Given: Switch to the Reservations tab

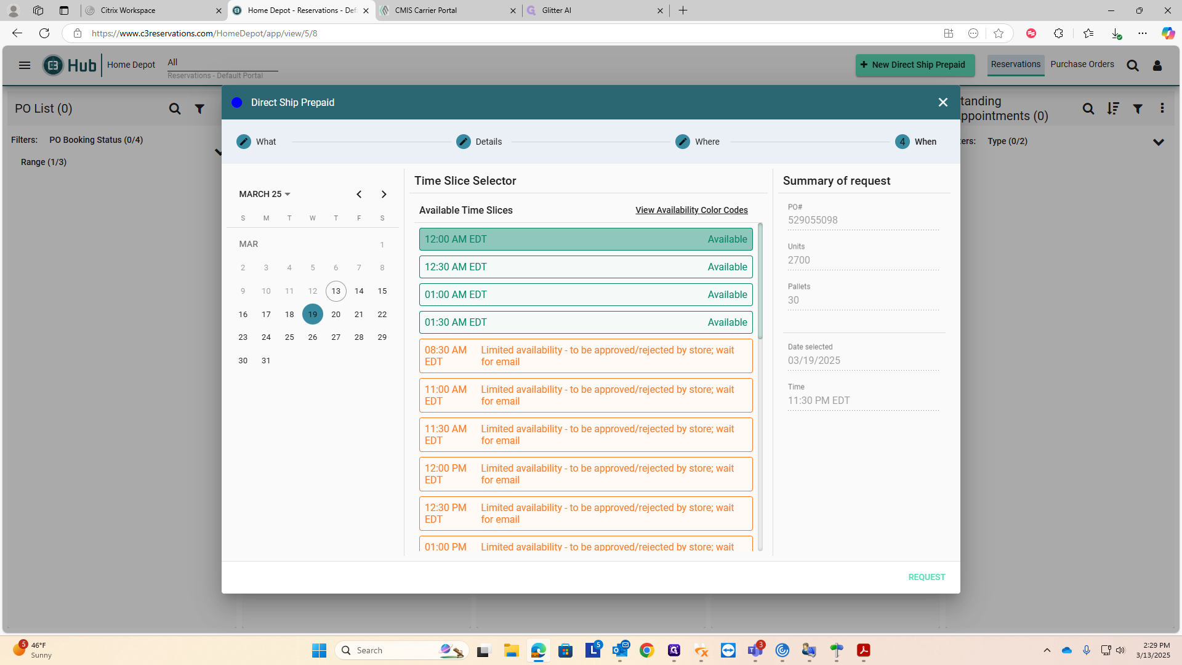Looking at the screenshot, I should point(1016,65).
